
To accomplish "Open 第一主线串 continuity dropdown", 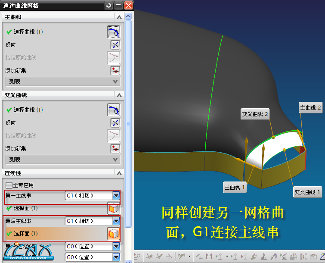I will pyautogui.click(x=116, y=195).
